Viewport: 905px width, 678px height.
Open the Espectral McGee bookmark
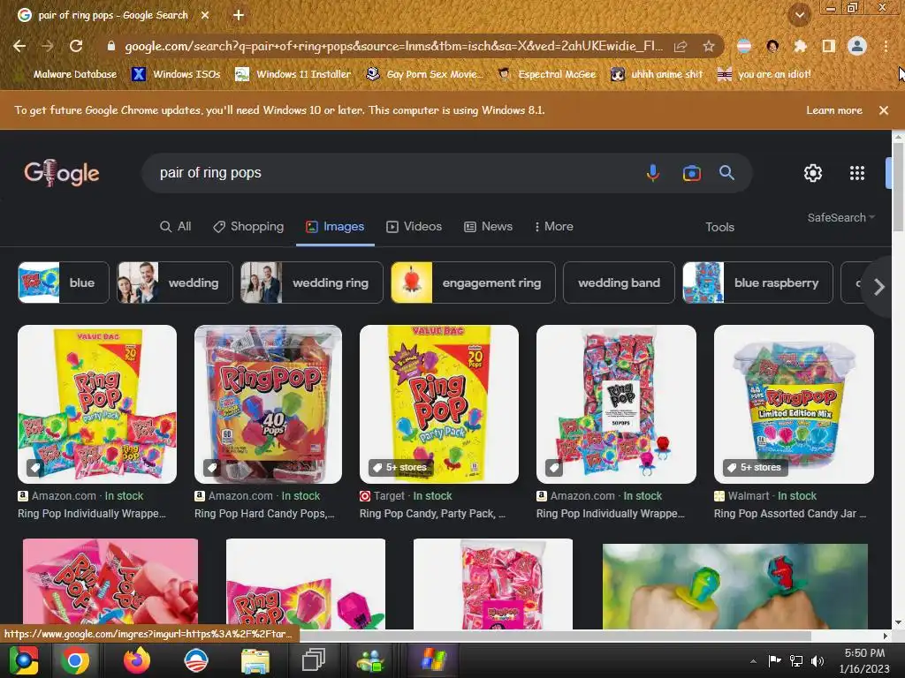point(546,74)
